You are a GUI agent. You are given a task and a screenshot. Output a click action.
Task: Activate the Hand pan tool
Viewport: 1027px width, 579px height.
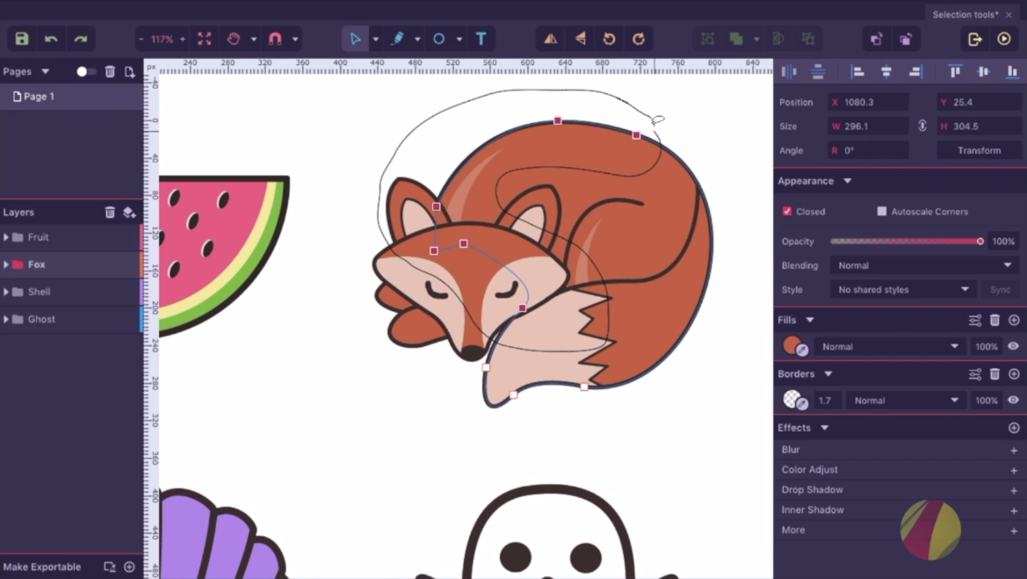coord(233,39)
